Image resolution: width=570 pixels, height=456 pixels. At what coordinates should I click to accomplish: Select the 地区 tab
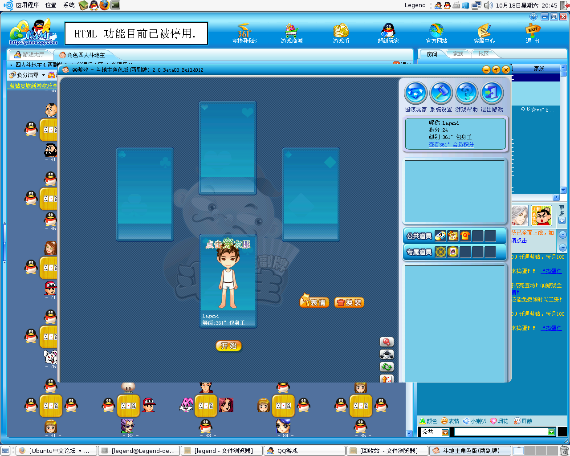click(x=484, y=54)
